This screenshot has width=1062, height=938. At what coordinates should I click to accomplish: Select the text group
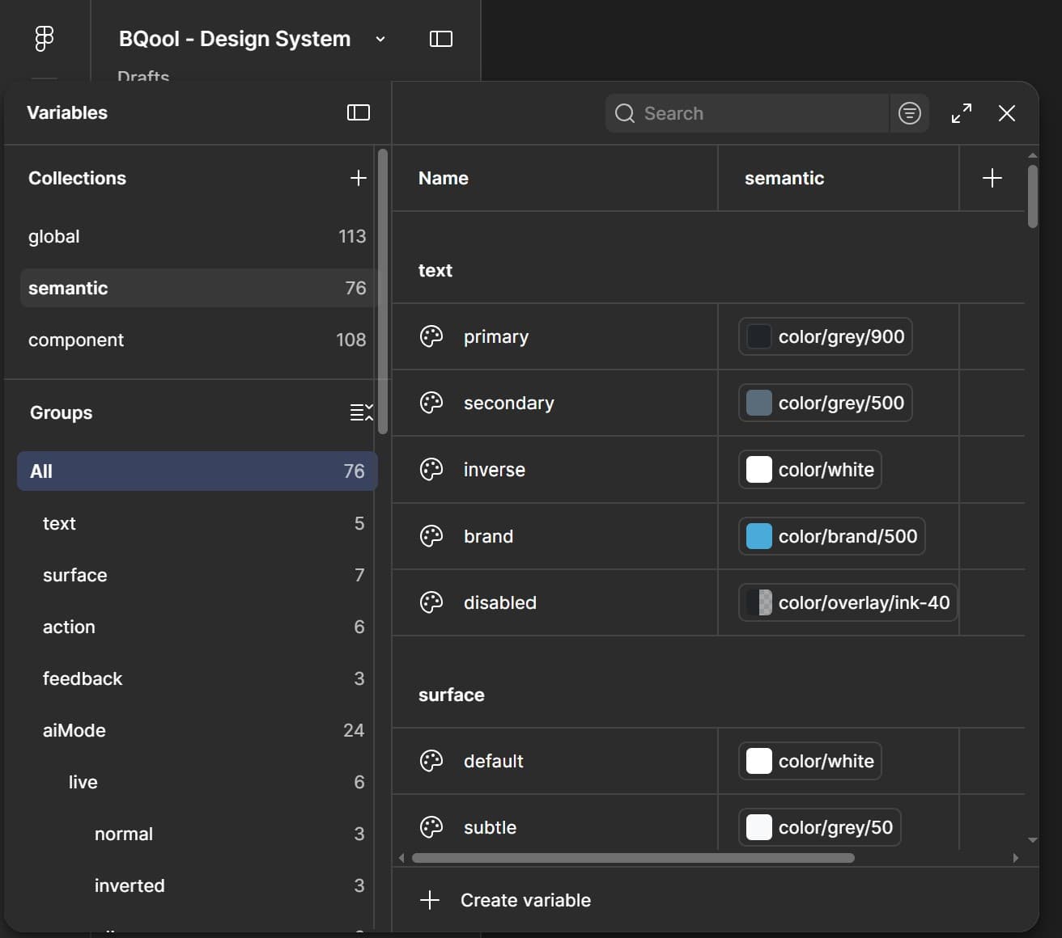(198, 523)
